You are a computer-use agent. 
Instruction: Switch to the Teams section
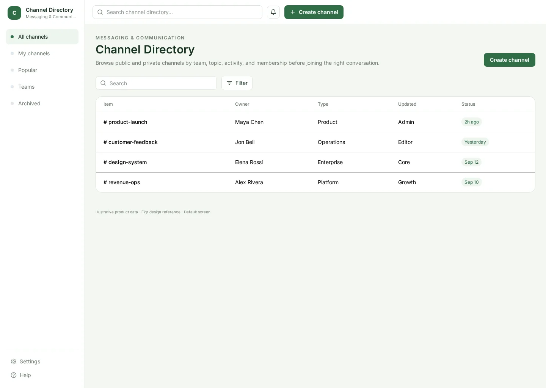click(42, 87)
